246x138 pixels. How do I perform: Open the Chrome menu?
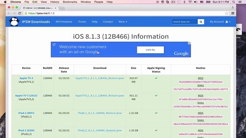point(15,2)
